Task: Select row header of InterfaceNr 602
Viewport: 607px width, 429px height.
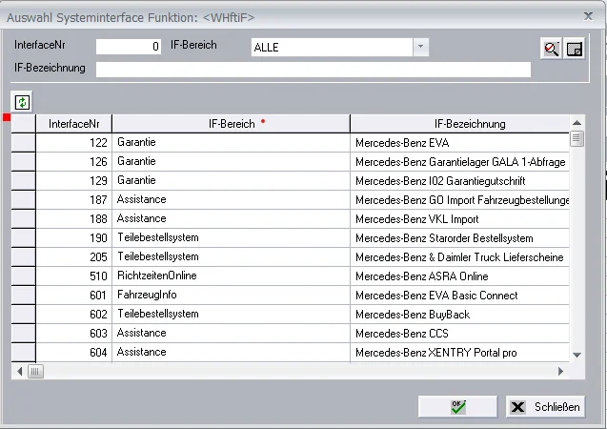Action: pyautogui.click(x=23, y=314)
